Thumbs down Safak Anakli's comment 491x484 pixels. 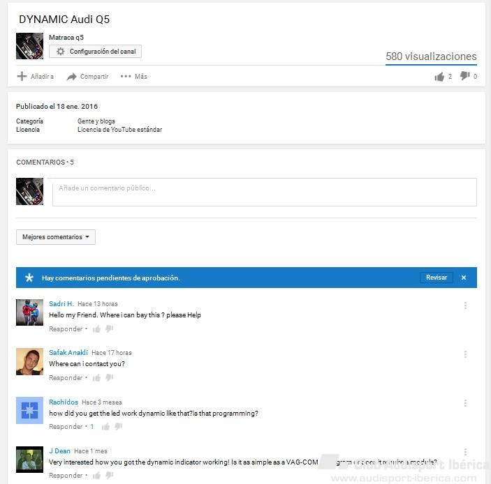pyautogui.click(x=109, y=377)
